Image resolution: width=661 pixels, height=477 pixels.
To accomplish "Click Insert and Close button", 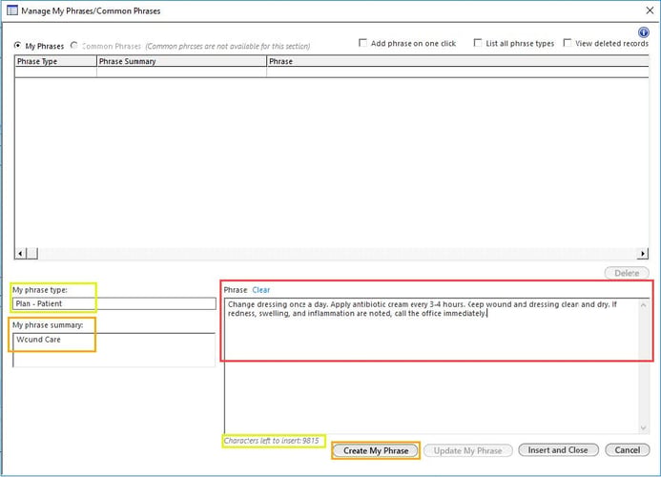I will tap(558, 450).
